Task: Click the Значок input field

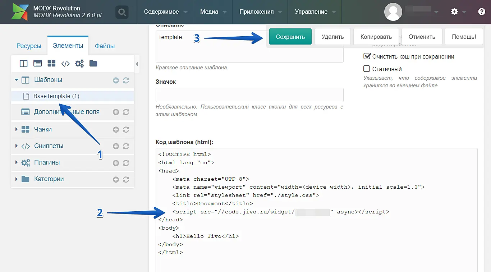Action: pos(249,95)
